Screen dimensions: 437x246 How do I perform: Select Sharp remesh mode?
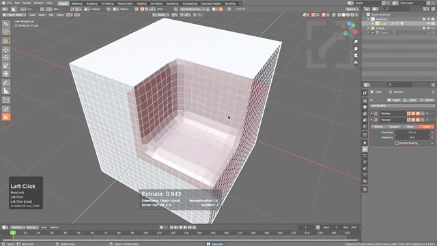point(410,126)
